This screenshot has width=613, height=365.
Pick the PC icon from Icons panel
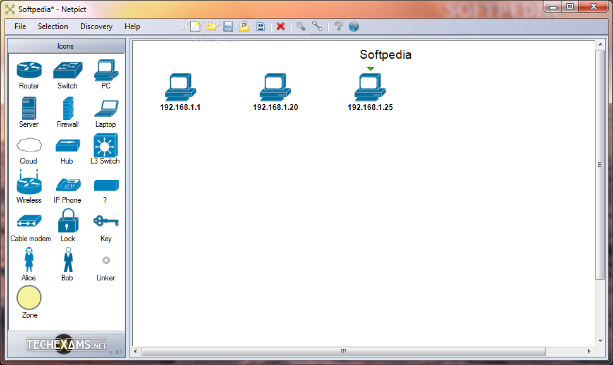tap(106, 70)
